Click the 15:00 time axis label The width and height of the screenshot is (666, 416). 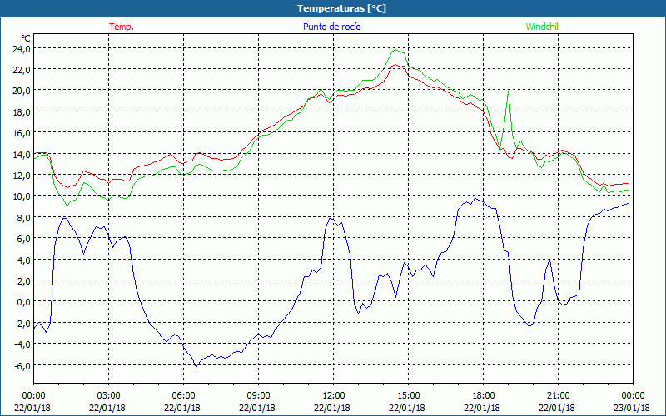408,396
